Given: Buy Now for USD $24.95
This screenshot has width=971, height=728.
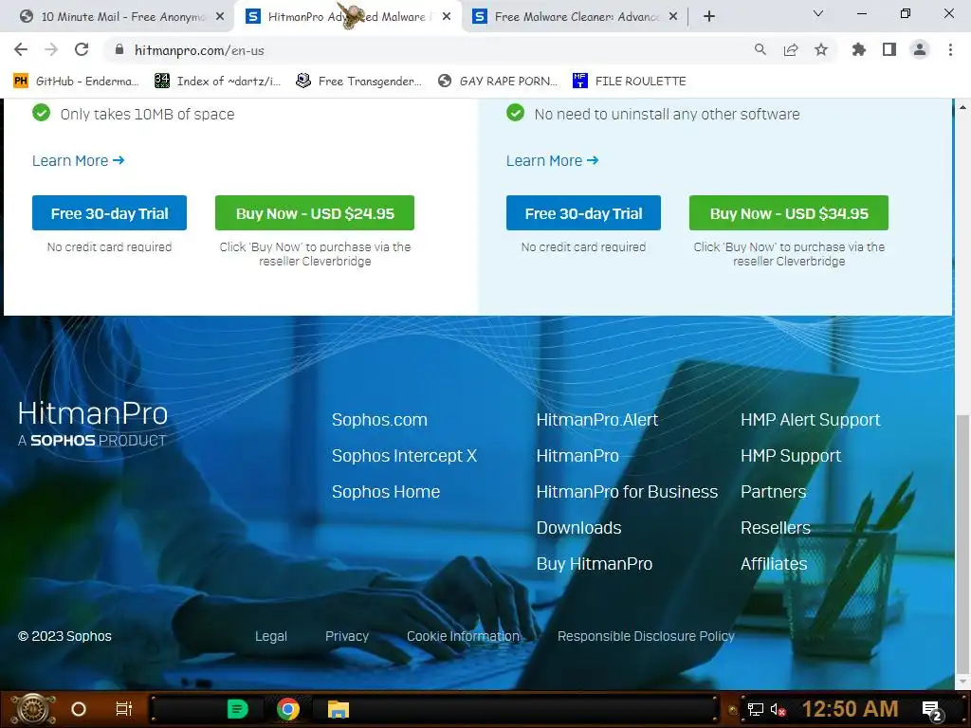Looking at the screenshot, I should 315,213.
